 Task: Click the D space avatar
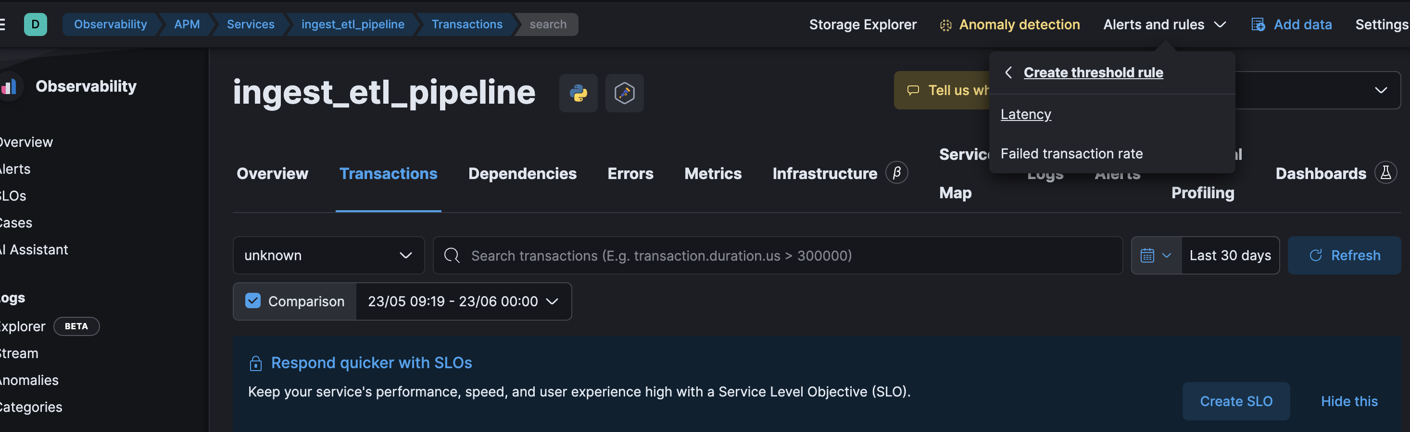point(36,24)
